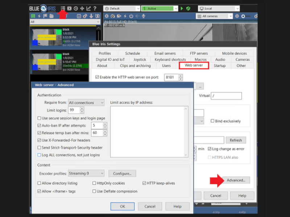
Task: Open the Default schedule dropdown
Action: click(122, 8)
